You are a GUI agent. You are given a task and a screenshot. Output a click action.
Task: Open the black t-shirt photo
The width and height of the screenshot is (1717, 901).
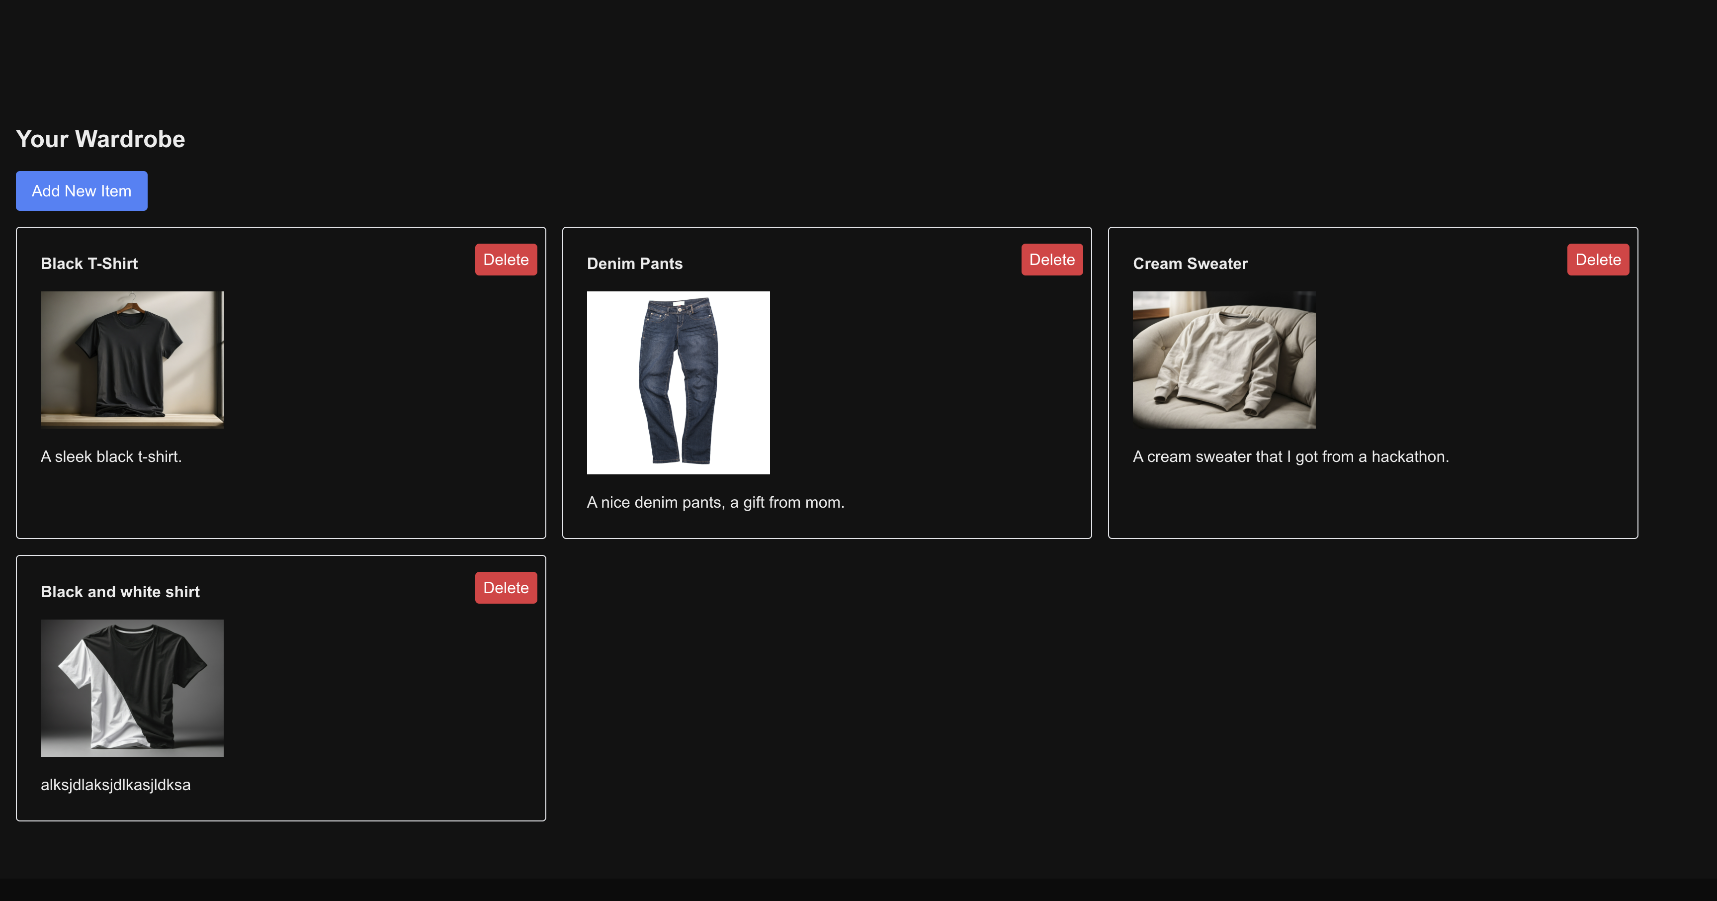[132, 360]
